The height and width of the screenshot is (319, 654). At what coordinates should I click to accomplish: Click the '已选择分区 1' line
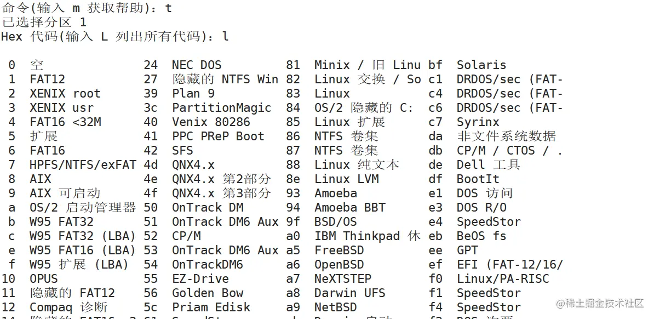[44, 22]
